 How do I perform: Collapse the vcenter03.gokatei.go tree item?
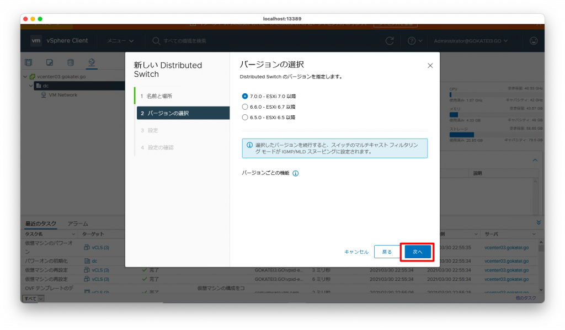24,77
